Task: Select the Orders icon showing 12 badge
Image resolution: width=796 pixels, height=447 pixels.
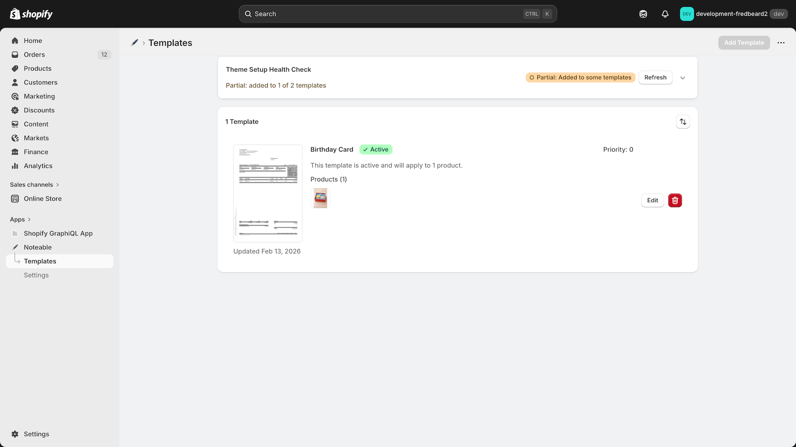Action: click(x=15, y=55)
